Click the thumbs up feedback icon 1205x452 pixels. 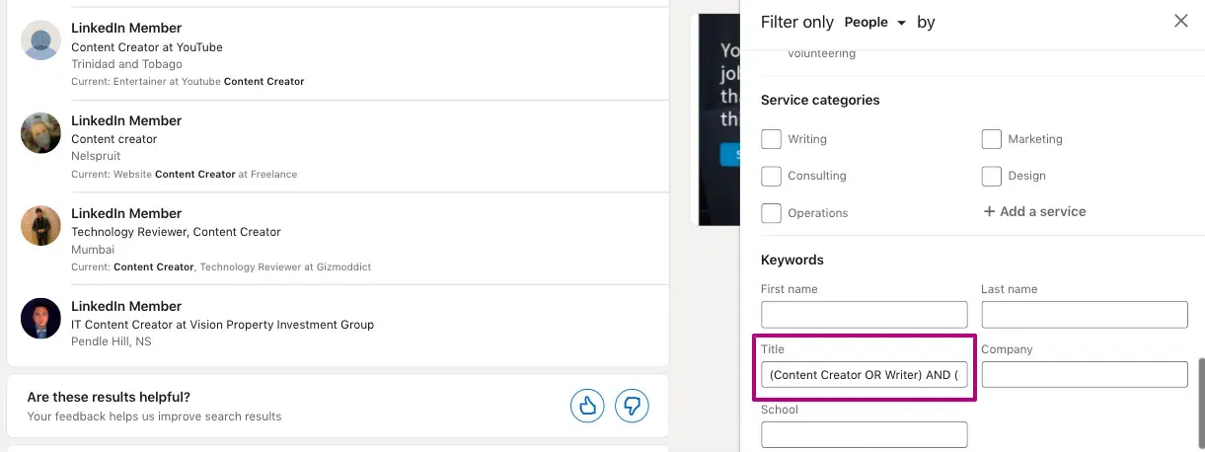[x=587, y=406]
